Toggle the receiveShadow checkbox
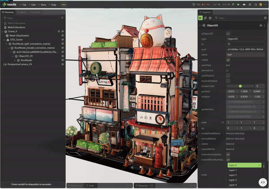 coord(228,81)
